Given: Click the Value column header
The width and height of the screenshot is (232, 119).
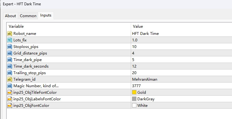Looking at the screenshot, I should tap(182, 26).
